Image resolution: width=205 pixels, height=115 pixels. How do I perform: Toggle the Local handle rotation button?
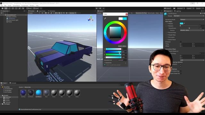(x=36, y=8)
